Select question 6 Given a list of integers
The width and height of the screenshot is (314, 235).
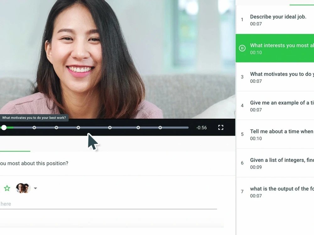(x=275, y=163)
